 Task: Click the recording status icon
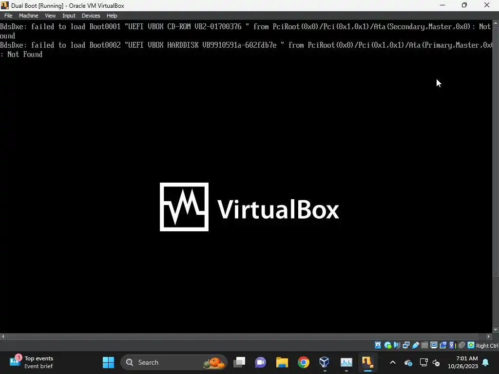click(x=443, y=345)
